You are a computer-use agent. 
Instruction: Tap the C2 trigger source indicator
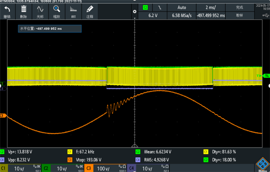(x=145, y=8)
